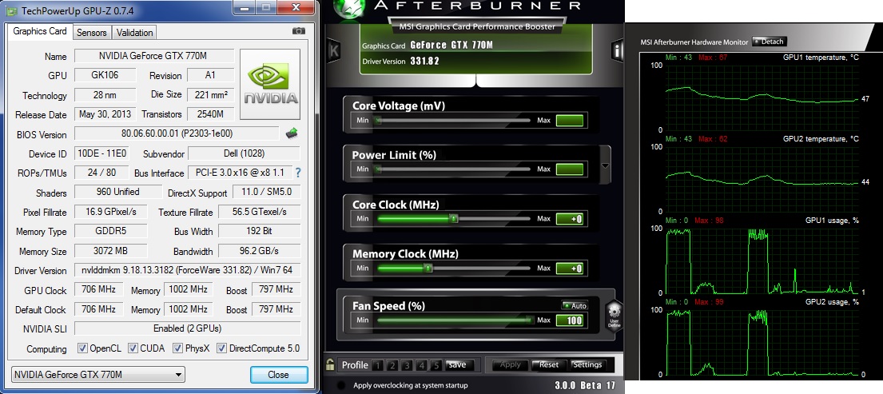Toggle the Auto fan speed button
The image size is (883, 394).
(574, 305)
